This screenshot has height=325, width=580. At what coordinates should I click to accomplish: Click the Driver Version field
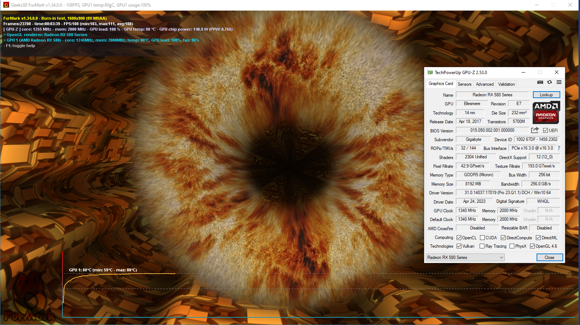(x=507, y=193)
